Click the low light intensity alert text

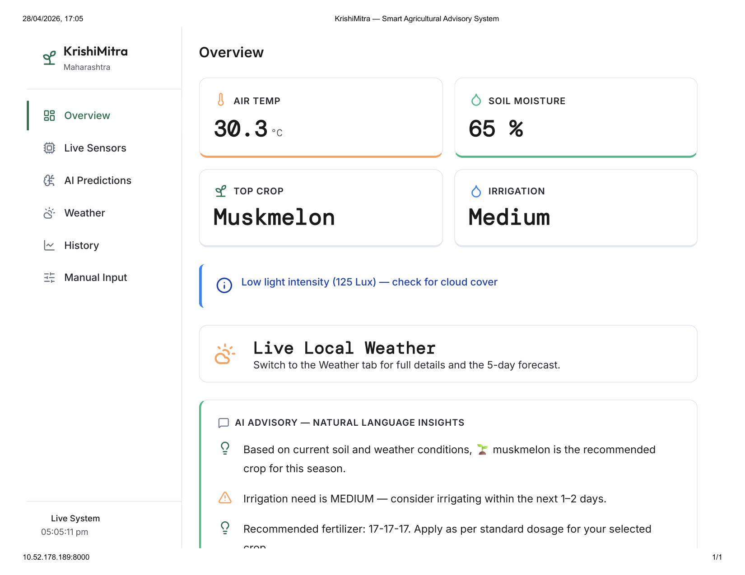click(x=369, y=282)
